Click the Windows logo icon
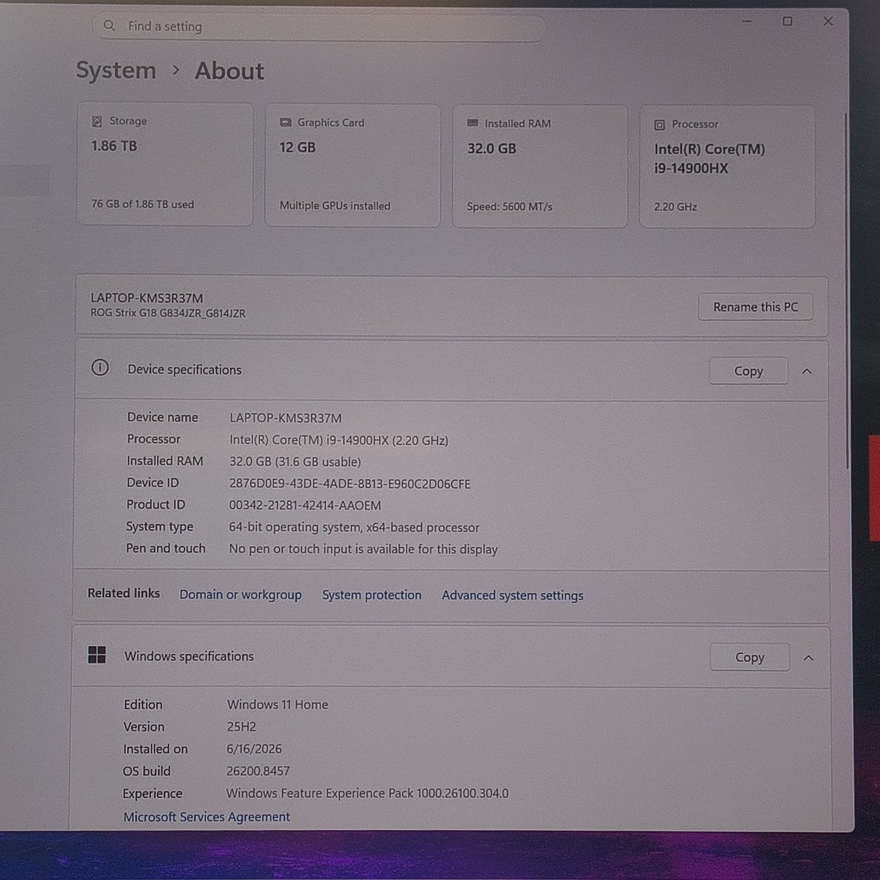The image size is (880, 880). [97, 655]
